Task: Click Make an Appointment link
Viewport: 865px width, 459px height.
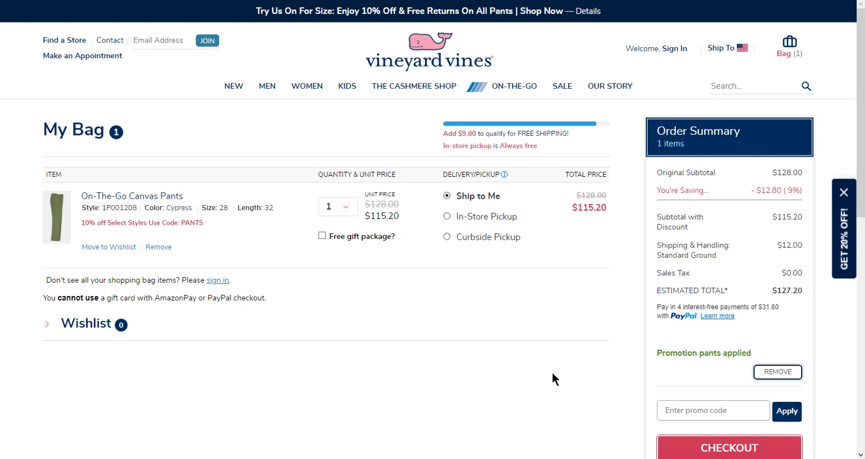Action: pyautogui.click(x=82, y=56)
